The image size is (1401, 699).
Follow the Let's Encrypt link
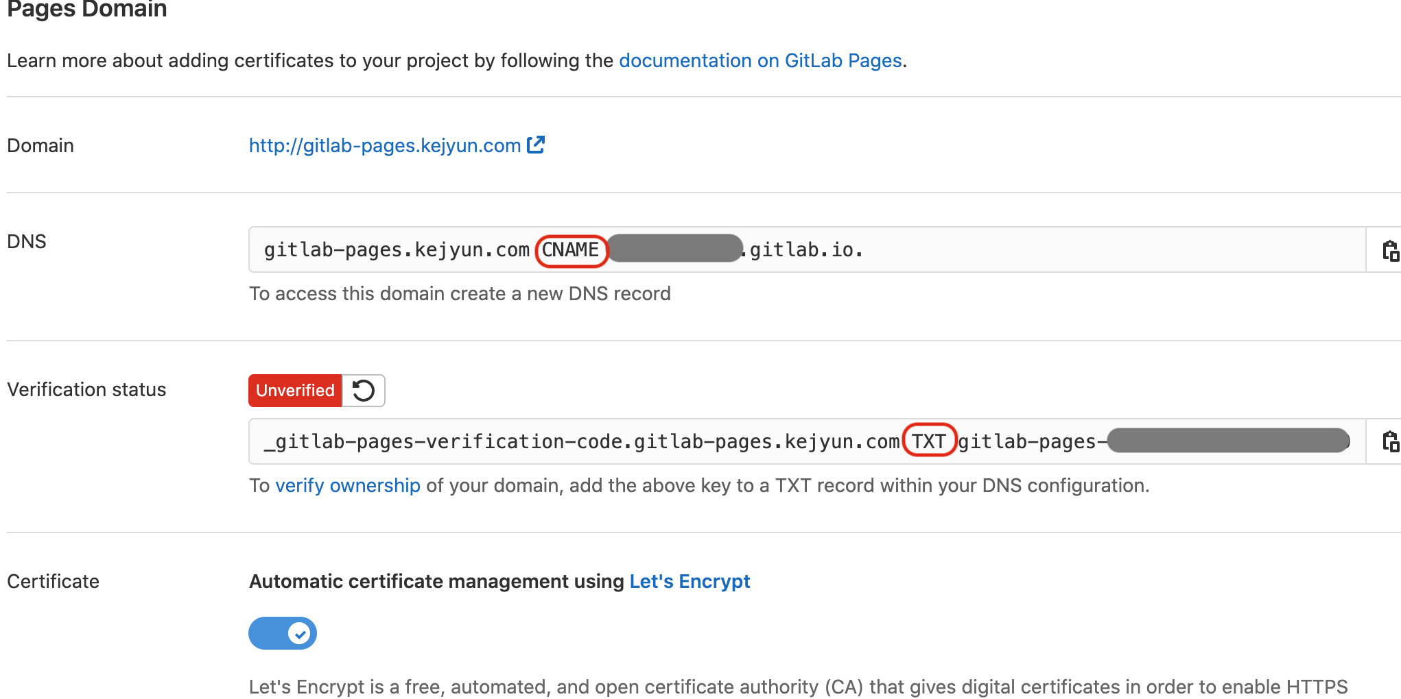click(690, 581)
